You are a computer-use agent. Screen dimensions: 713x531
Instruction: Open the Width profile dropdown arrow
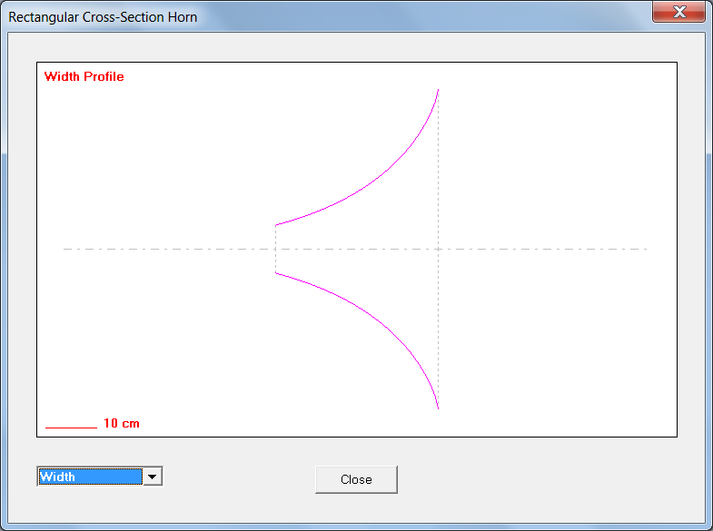tap(153, 477)
